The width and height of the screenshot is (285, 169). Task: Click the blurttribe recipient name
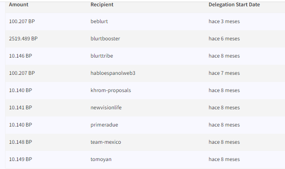tap(102, 56)
